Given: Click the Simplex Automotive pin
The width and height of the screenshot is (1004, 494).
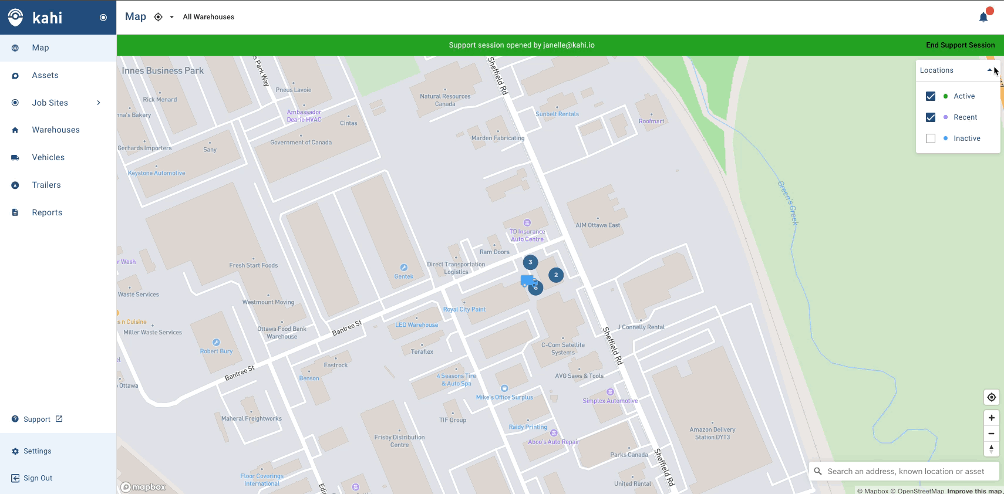Looking at the screenshot, I should coord(610,392).
